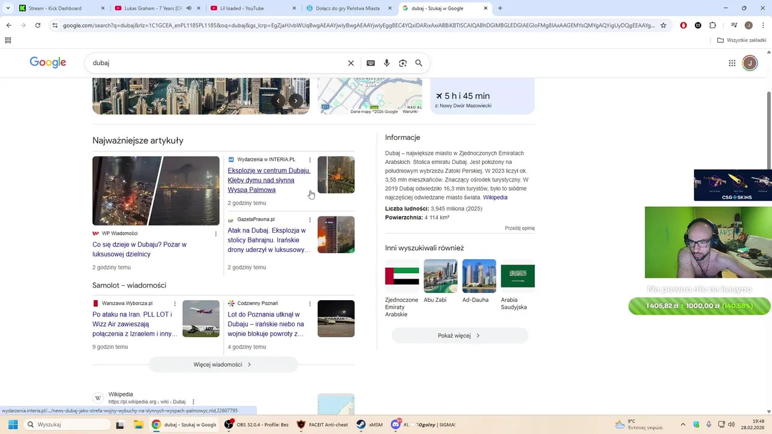Open article Lot do Poznania utknął w Dubaju
Viewport: 772px width, 434px height.
pos(266,324)
